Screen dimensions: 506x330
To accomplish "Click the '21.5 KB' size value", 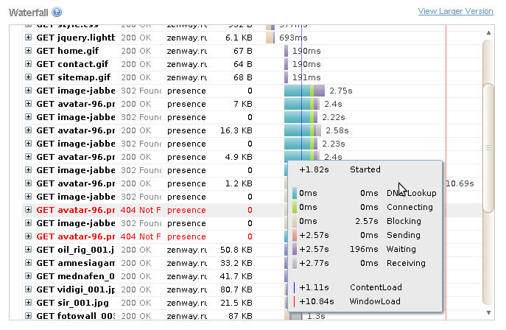I will (x=236, y=303).
